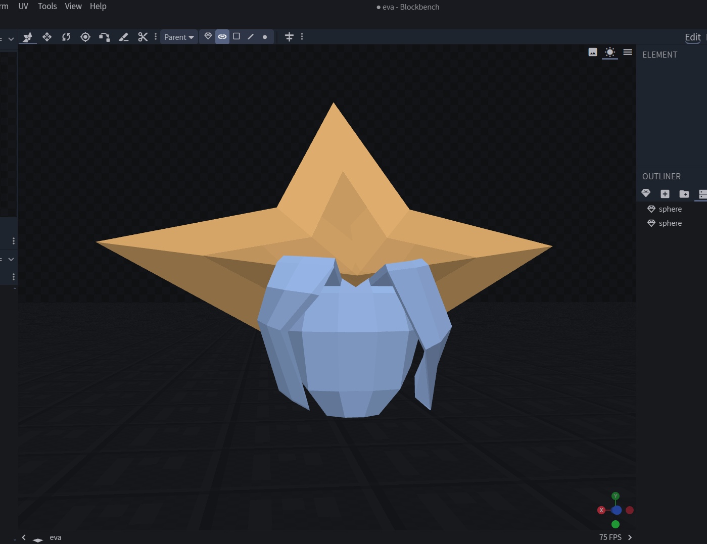This screenshot has width=707, height=544.
Task: Select the Seam tool
Action: point(124,37)
